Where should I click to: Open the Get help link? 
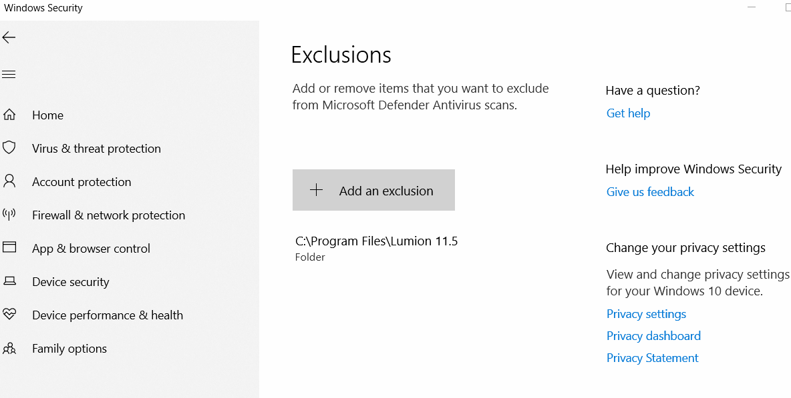coord(628,113)
